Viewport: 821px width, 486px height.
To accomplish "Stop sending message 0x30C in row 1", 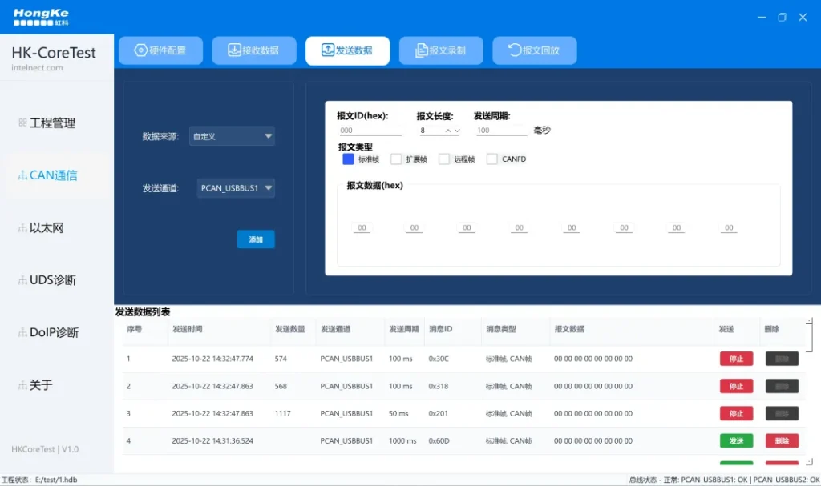I will 736,359.
